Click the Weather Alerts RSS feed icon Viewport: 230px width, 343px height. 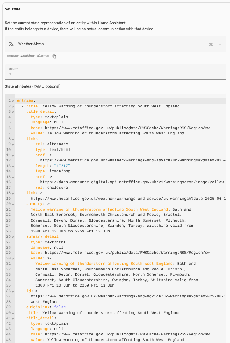[x=11, y=44]
